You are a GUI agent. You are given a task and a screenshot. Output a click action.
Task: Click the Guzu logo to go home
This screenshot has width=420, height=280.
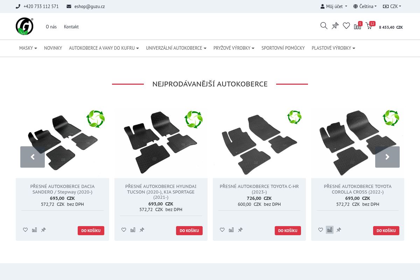(24, 26)
